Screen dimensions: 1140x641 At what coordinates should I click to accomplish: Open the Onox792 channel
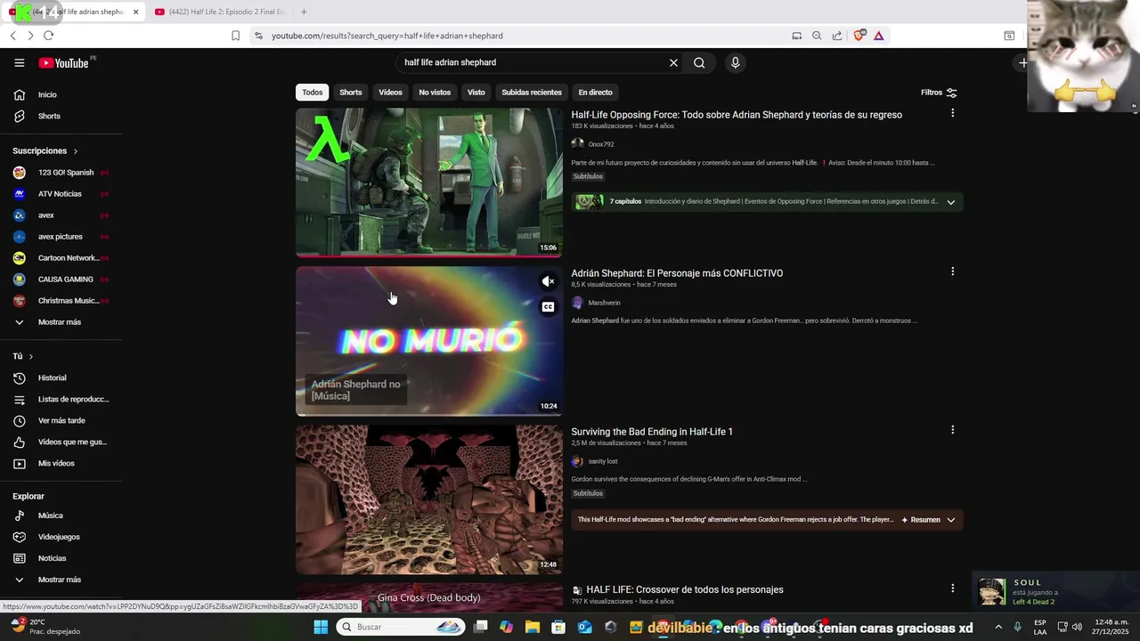pos(600,144)
